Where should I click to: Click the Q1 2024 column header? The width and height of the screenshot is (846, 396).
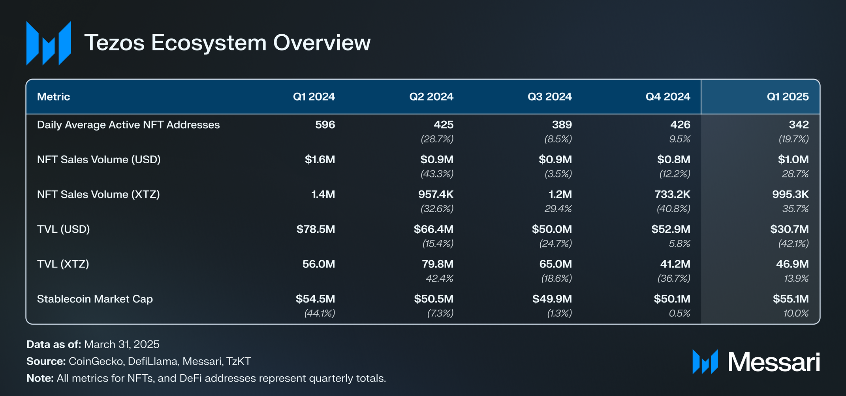[x=314, y=97]
